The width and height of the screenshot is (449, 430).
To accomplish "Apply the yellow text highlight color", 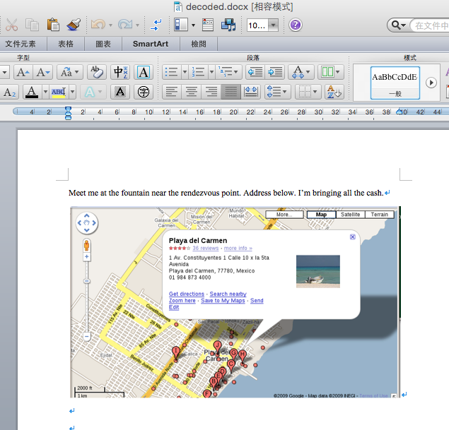I will (57, 92).
